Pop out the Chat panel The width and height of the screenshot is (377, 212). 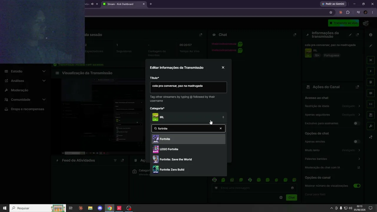click(x=295, y=35)
